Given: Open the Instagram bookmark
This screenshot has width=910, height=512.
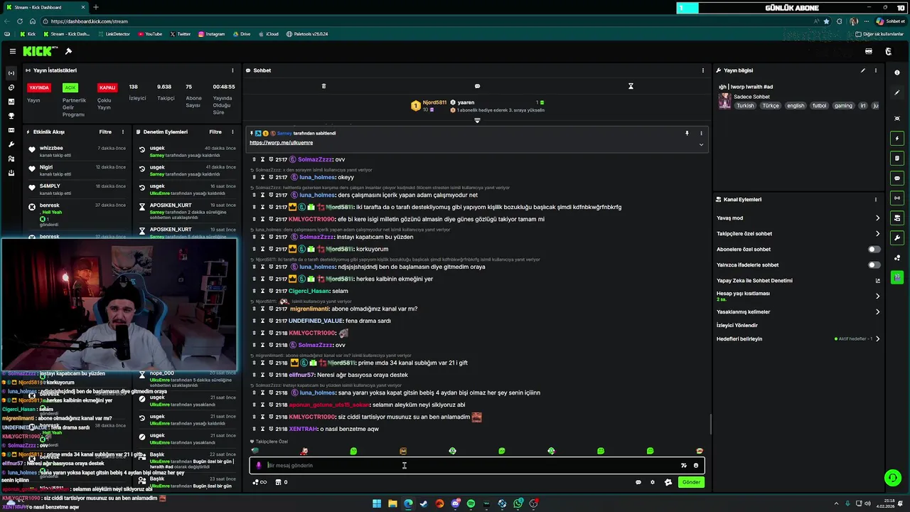Looking at the screenshot, I should [x=211, y=34].
